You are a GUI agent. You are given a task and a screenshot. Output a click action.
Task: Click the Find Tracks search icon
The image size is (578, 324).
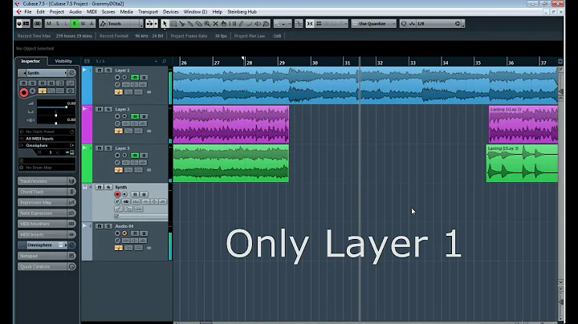tap(164, 61)
